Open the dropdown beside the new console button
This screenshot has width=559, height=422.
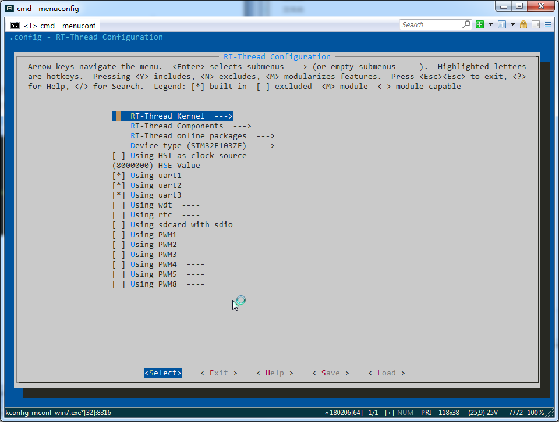pyautogui.click(x=489, y=24)
